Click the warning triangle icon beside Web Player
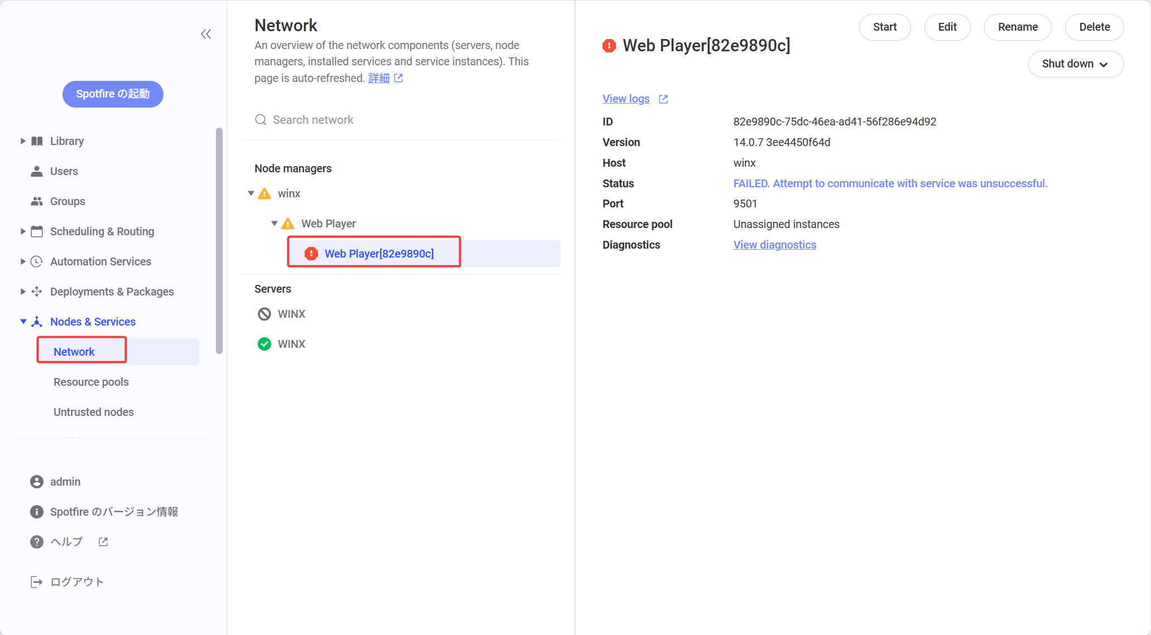The image size is (1151, 635). tap(288, 224)
